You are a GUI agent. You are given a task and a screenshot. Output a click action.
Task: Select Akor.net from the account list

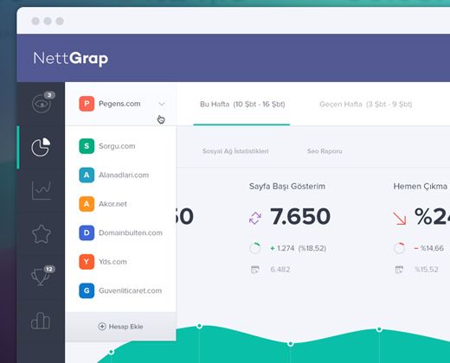pyautogui.click(x=112, y=204)
